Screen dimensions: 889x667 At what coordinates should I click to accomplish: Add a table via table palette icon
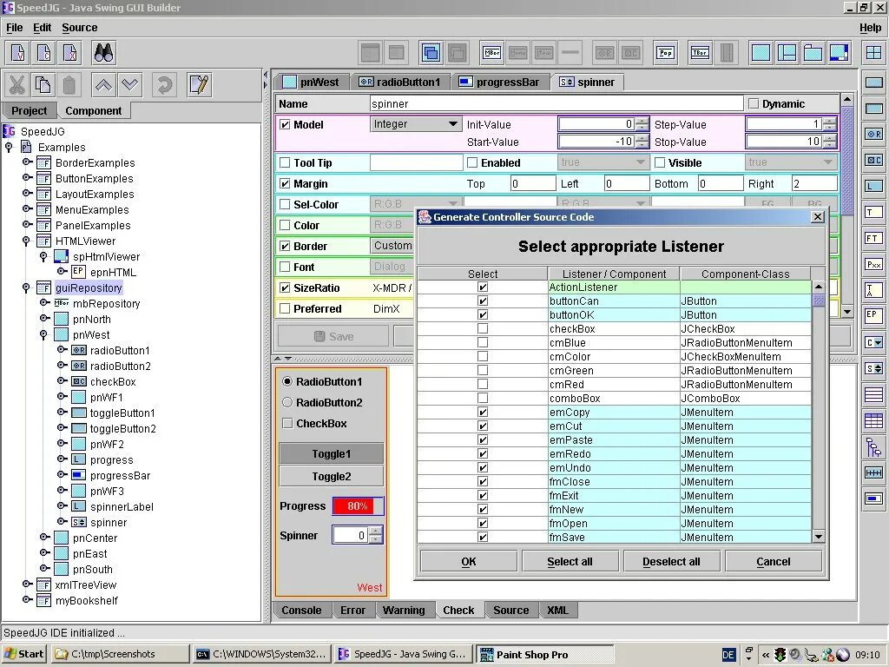tap(873, 420)
